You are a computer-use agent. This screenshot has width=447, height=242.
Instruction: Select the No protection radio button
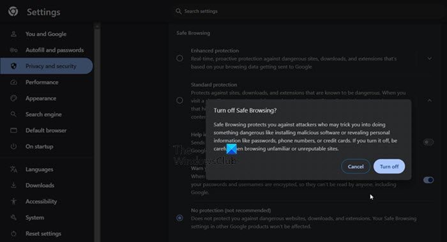[179, 218]
